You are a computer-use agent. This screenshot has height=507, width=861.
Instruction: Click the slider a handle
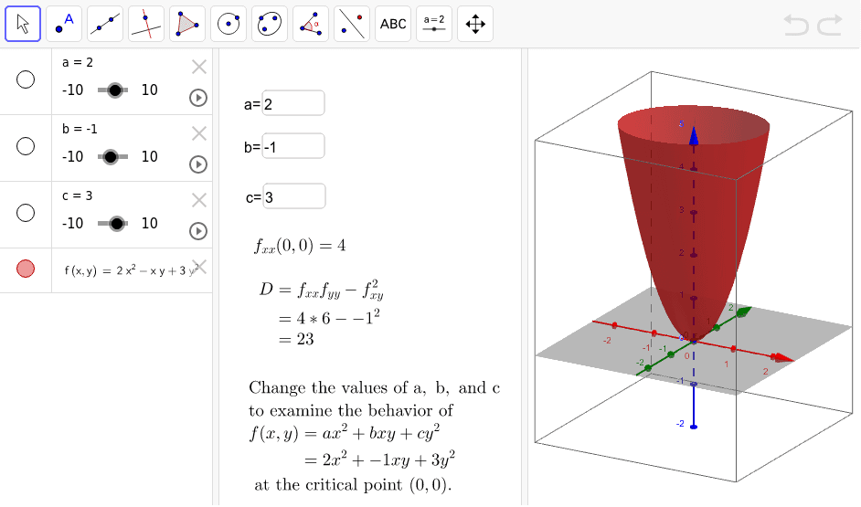(115, 90)
